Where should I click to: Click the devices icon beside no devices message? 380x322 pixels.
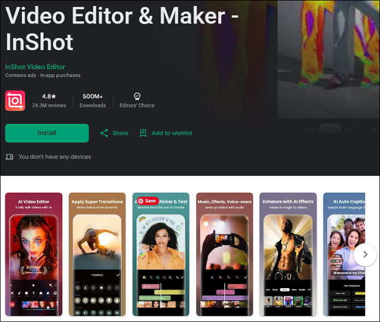tap(9, 157)
